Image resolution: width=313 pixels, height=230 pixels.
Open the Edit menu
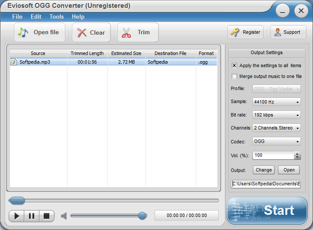point(36,16)
